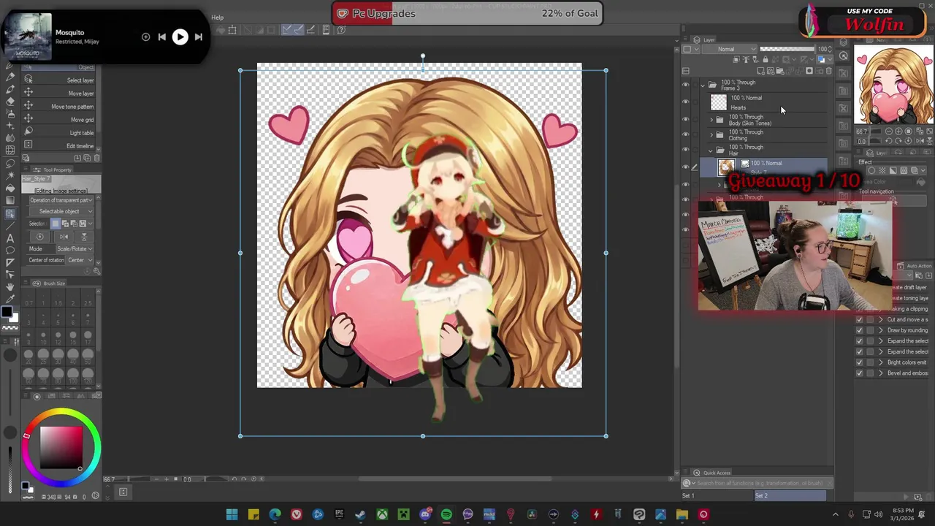
Task: Select the Operation object tool
Action: pyautogui.click(x=10, y=213)
